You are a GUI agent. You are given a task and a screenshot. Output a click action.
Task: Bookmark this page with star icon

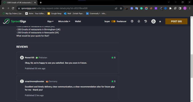121,8
